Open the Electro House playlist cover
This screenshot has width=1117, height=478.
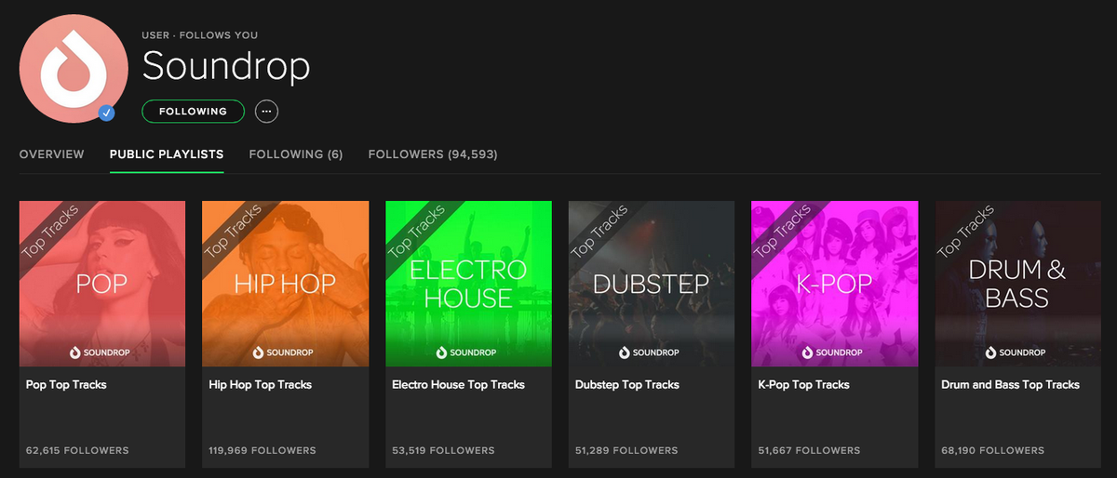(468, 284)
